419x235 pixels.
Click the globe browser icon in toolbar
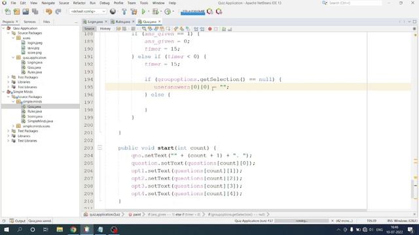[113, 12]
